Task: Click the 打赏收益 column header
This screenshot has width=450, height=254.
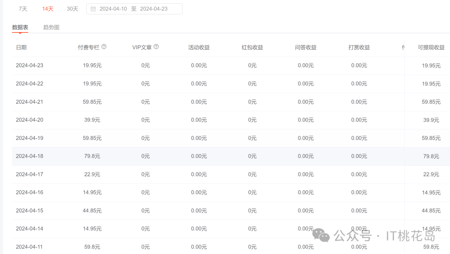Action: click(359, 47)
